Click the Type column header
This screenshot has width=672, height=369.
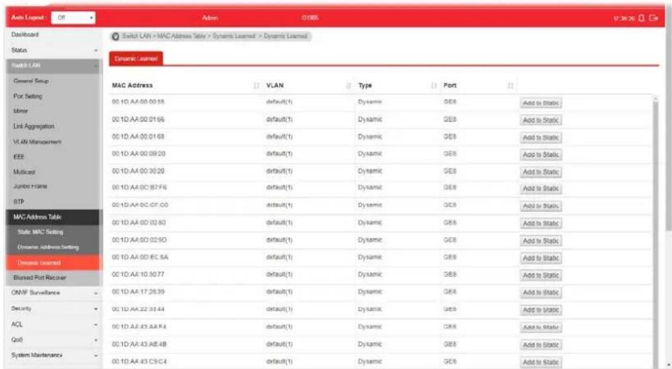tap(365, 85)
